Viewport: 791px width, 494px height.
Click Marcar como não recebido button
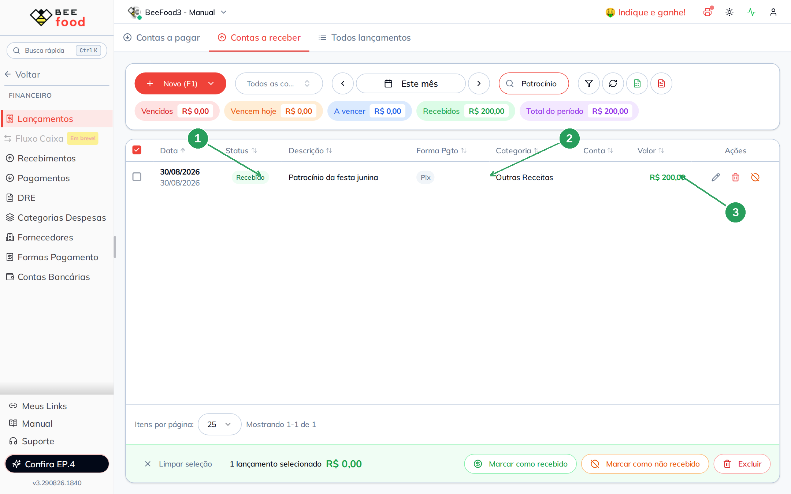pos(645,464)
